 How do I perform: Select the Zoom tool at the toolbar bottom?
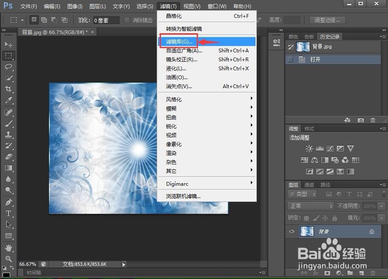(9, 259)
